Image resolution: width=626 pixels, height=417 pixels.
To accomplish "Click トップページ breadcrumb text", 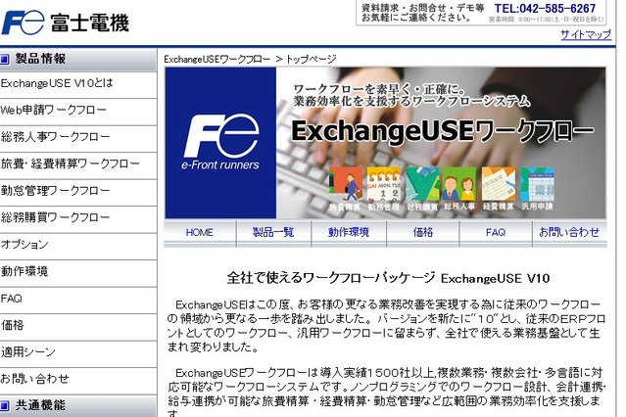I will (x=312, y=60).
